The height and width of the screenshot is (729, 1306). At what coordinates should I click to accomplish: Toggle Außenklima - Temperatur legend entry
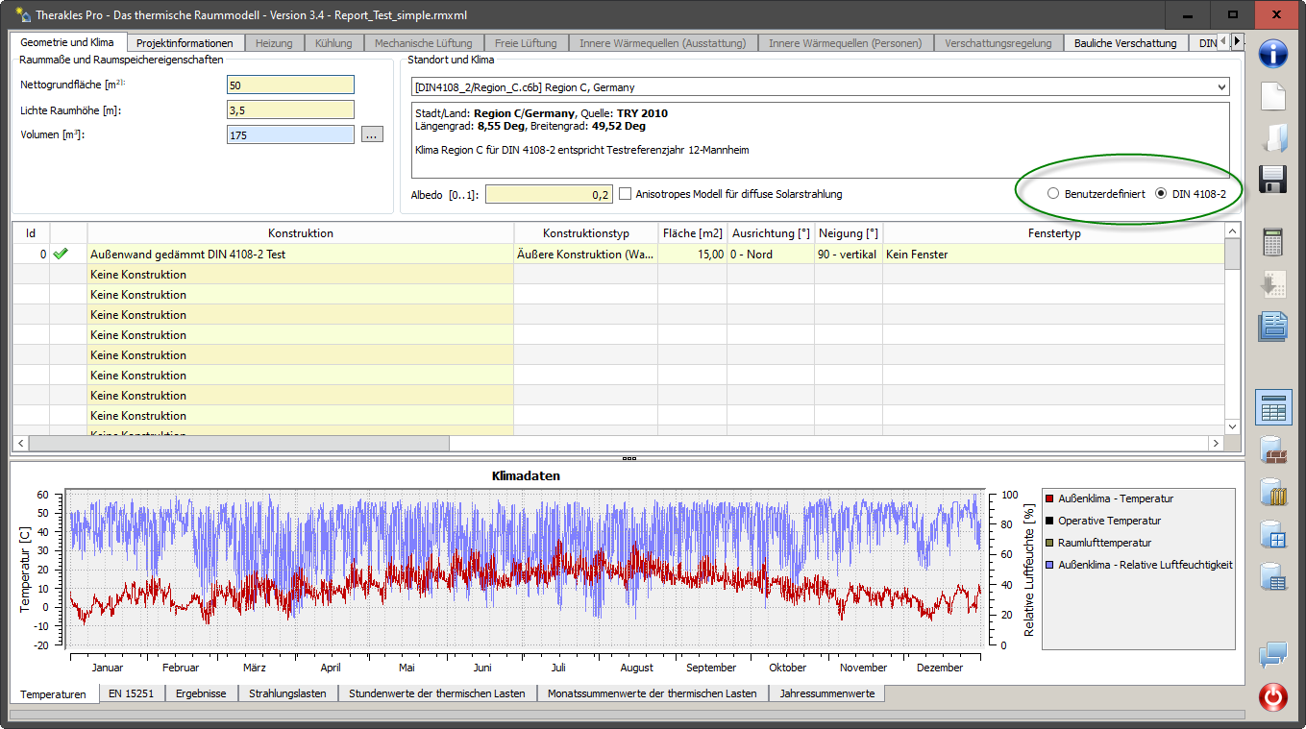pyautogui.click(x=1116, y=498)
